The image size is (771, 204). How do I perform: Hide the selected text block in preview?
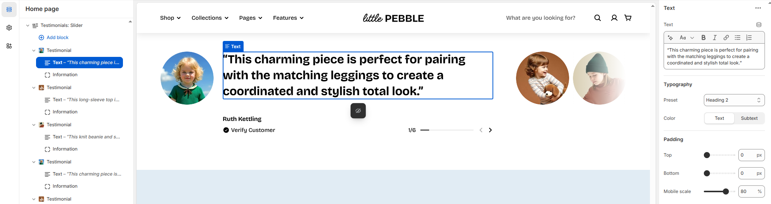(358, 111)
